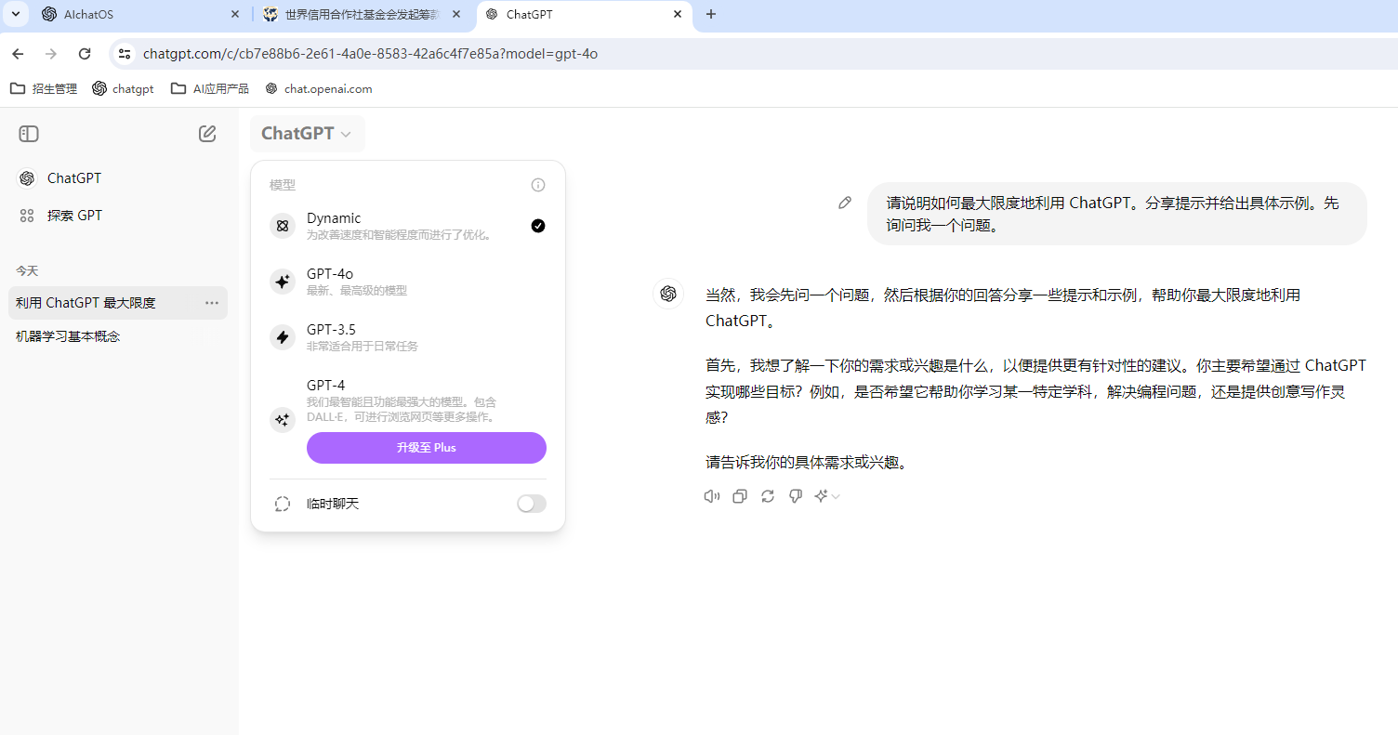This screenshot has height=735, width=1398.
Task: Open a new browser tab
Action: click(x=711, y=15)
